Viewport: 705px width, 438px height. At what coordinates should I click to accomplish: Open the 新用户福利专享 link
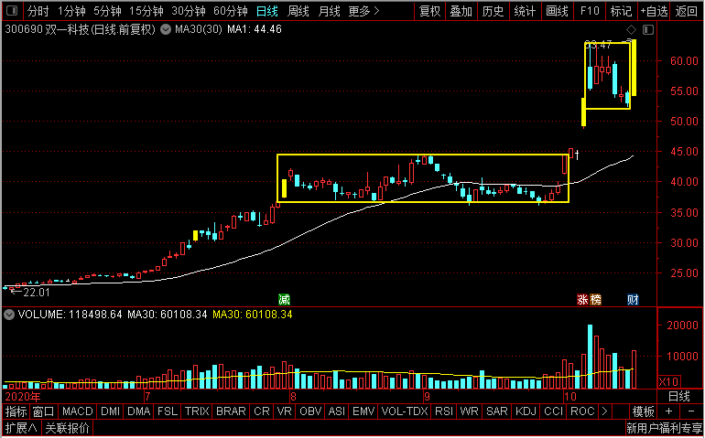[664, 428]
